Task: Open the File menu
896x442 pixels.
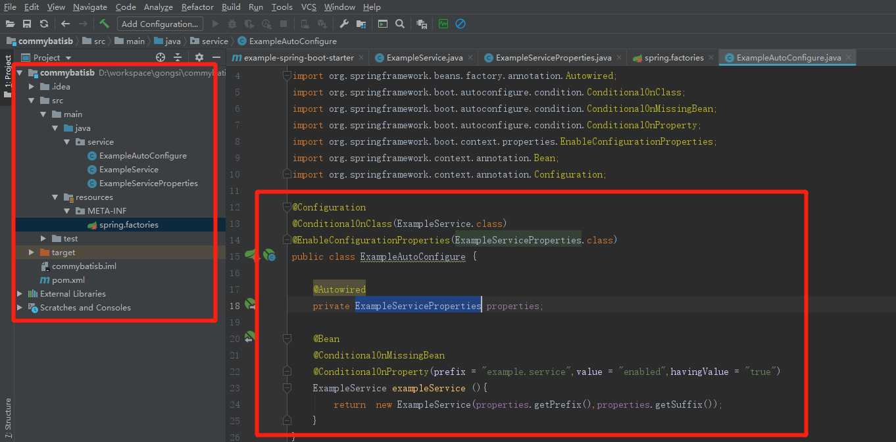Action: pyautogui.click(x=10, y=7)
